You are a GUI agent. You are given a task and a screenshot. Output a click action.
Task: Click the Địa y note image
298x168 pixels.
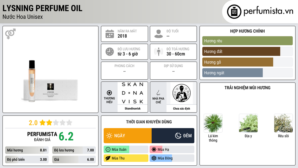click(x=248, y=123)
